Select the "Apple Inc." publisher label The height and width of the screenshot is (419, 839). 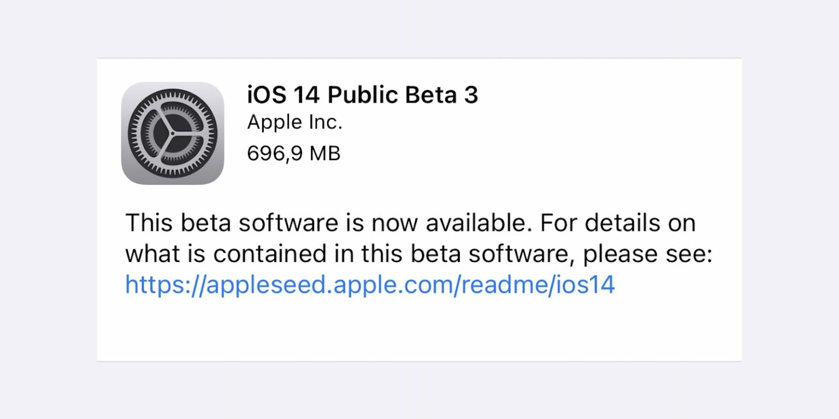coord(294,123)
